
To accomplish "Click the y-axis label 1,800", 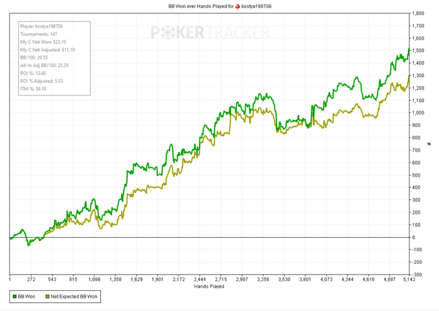I will coord(418,13).
